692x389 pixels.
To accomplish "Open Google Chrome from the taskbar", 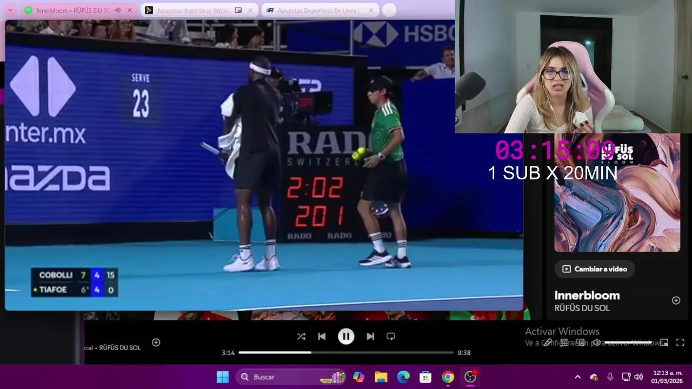I will (448, 377).
